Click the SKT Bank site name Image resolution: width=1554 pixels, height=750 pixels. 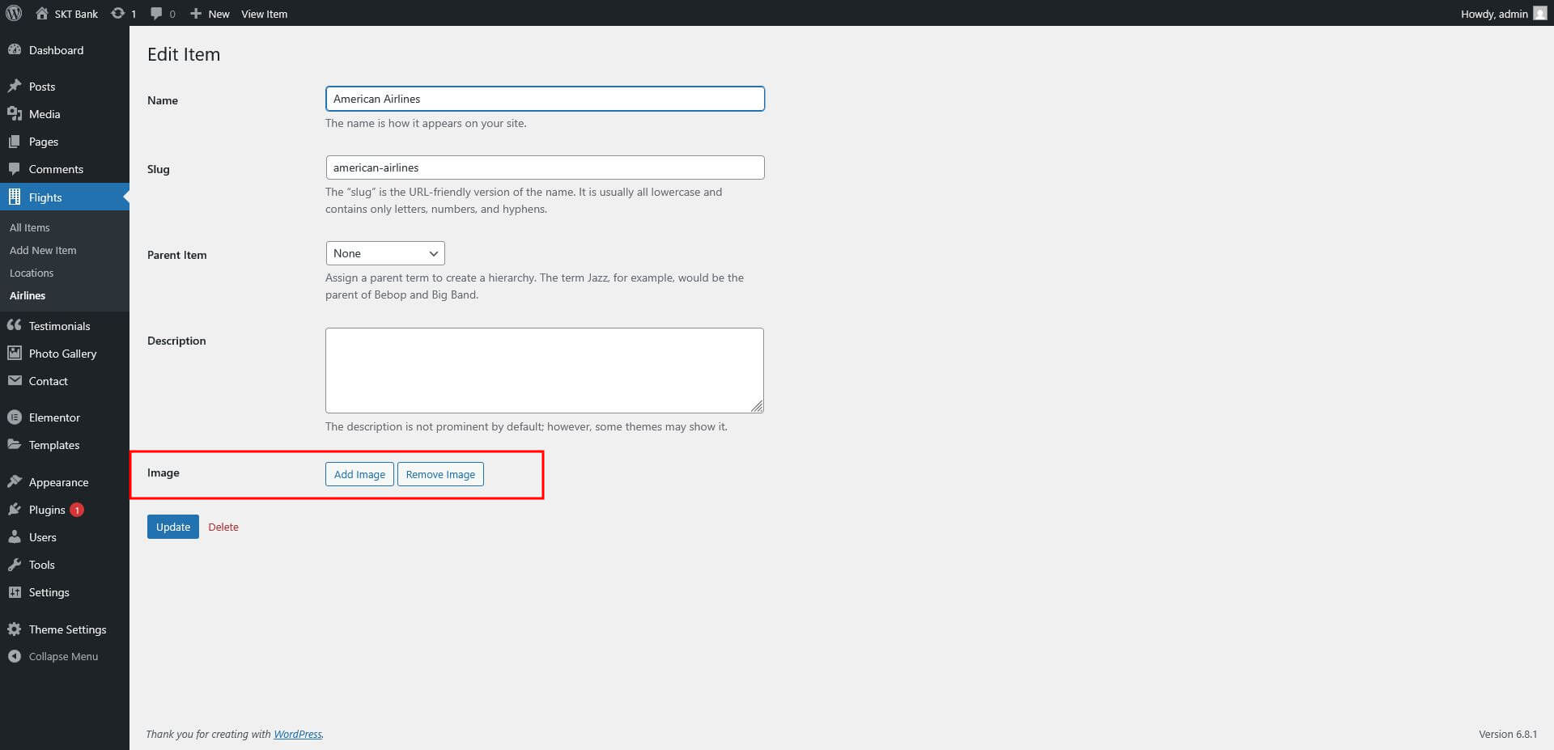(x=76, y=14)
